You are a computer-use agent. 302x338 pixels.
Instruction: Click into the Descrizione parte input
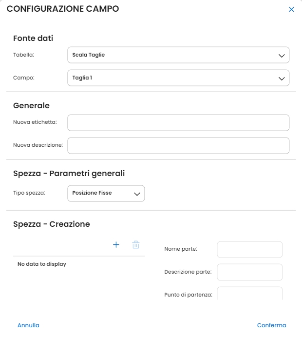[249, 272]
